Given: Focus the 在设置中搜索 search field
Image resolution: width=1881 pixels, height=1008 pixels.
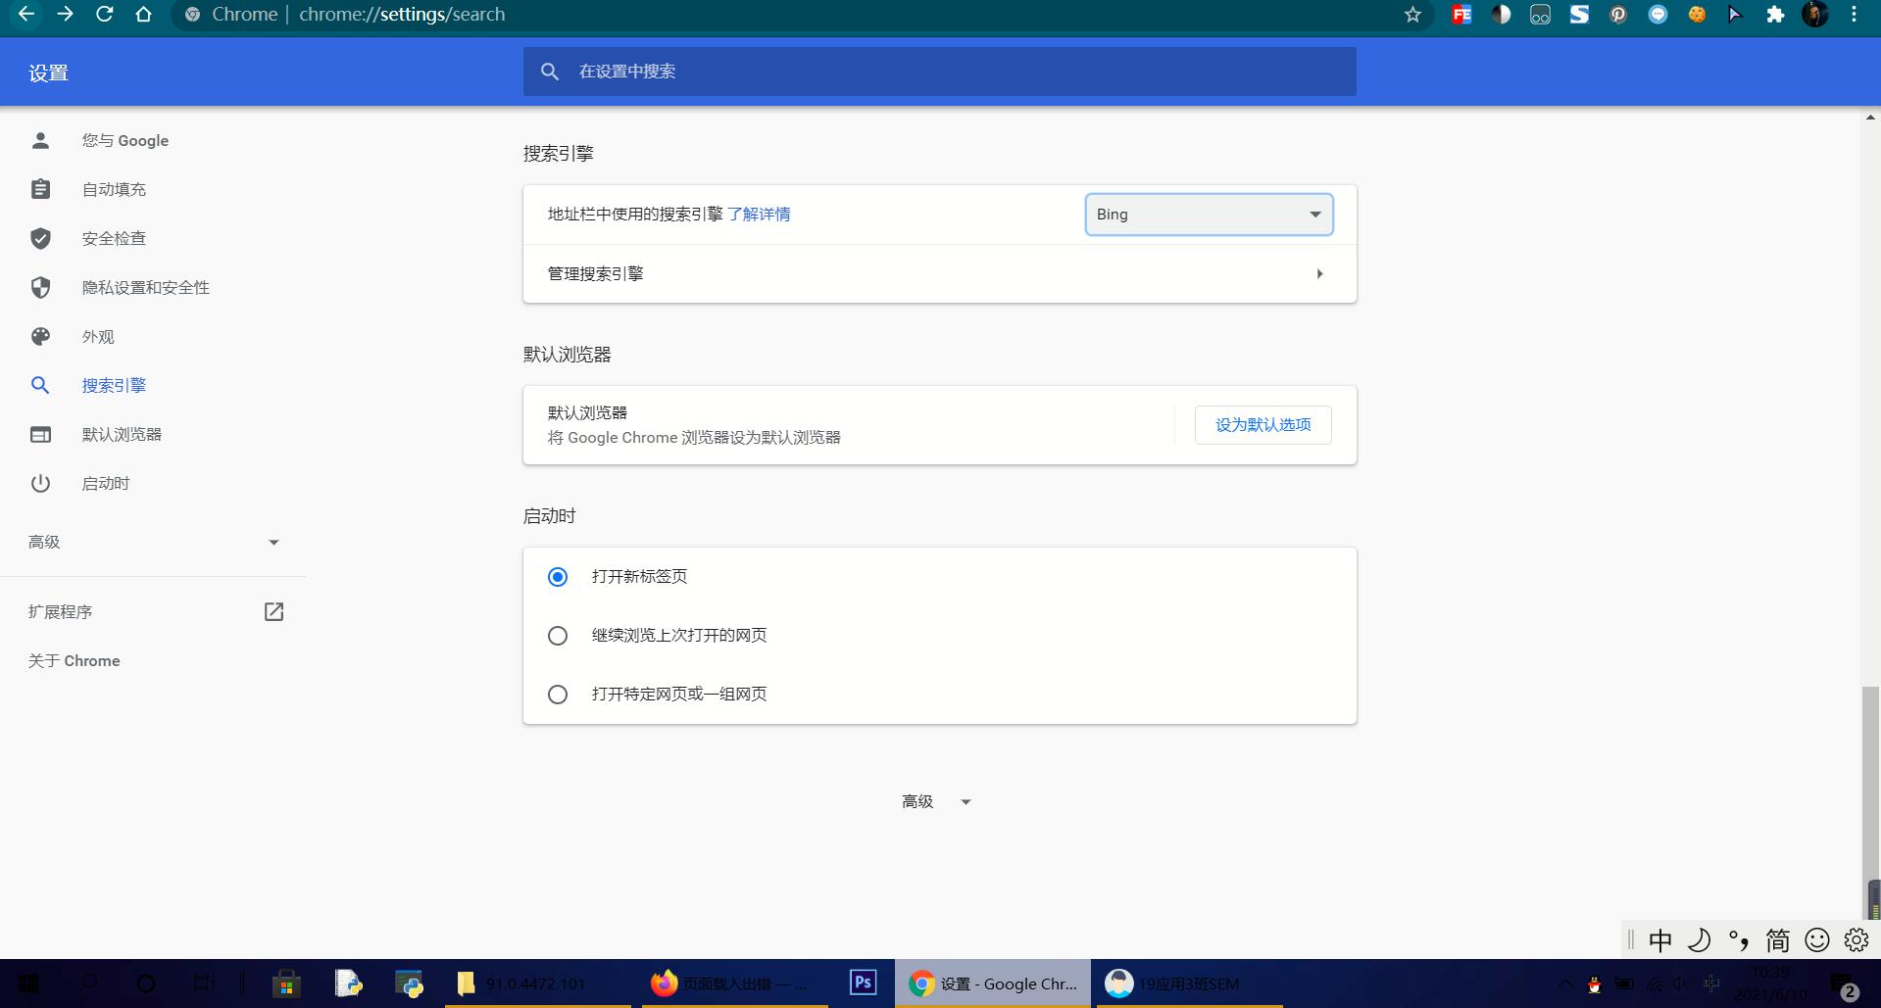Looking at the screenshot, I should coord(939,72).
